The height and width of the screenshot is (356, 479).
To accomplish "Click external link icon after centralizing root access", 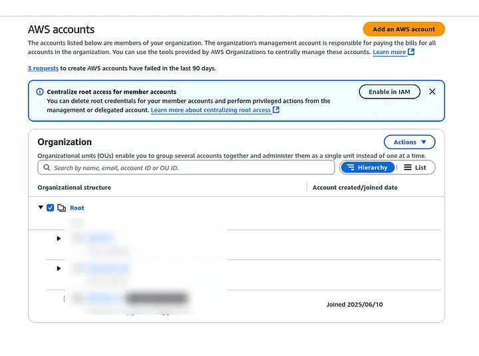I will click(276, 110).
